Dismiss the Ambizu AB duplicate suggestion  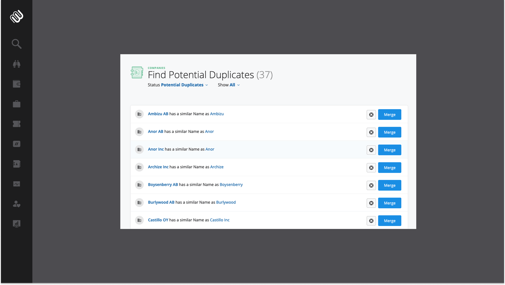tap(371, 115)
